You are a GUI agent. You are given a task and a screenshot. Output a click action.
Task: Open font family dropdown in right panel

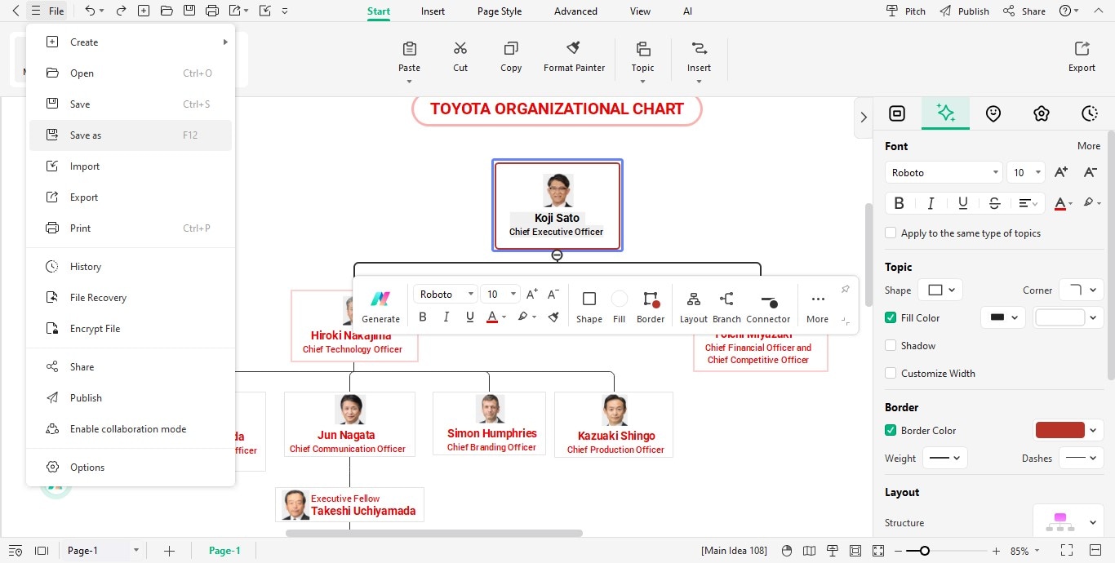pyautogui.click(x=943, y=172)
